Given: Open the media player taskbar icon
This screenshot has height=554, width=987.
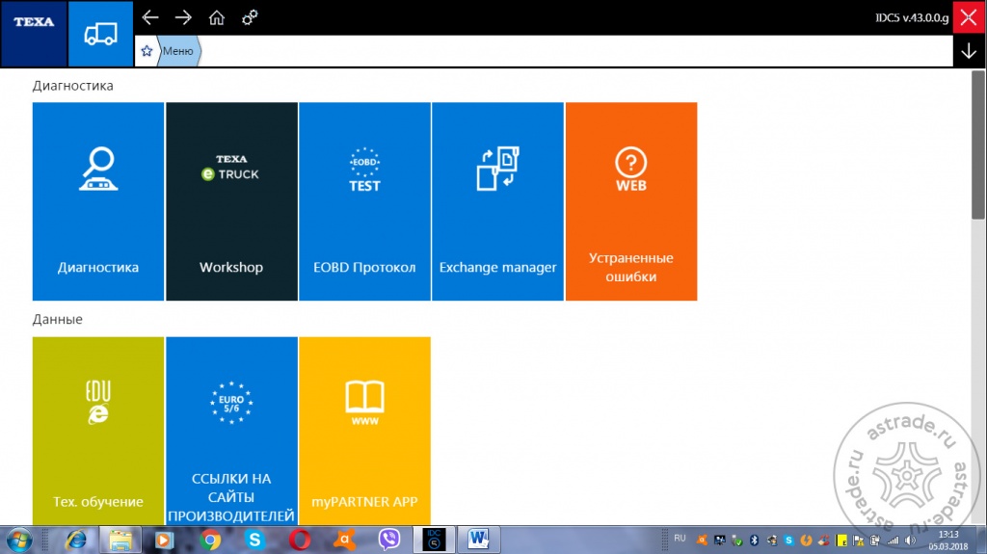Looking at the screenshot, I should pyautogui.click(x=164, y=541).
